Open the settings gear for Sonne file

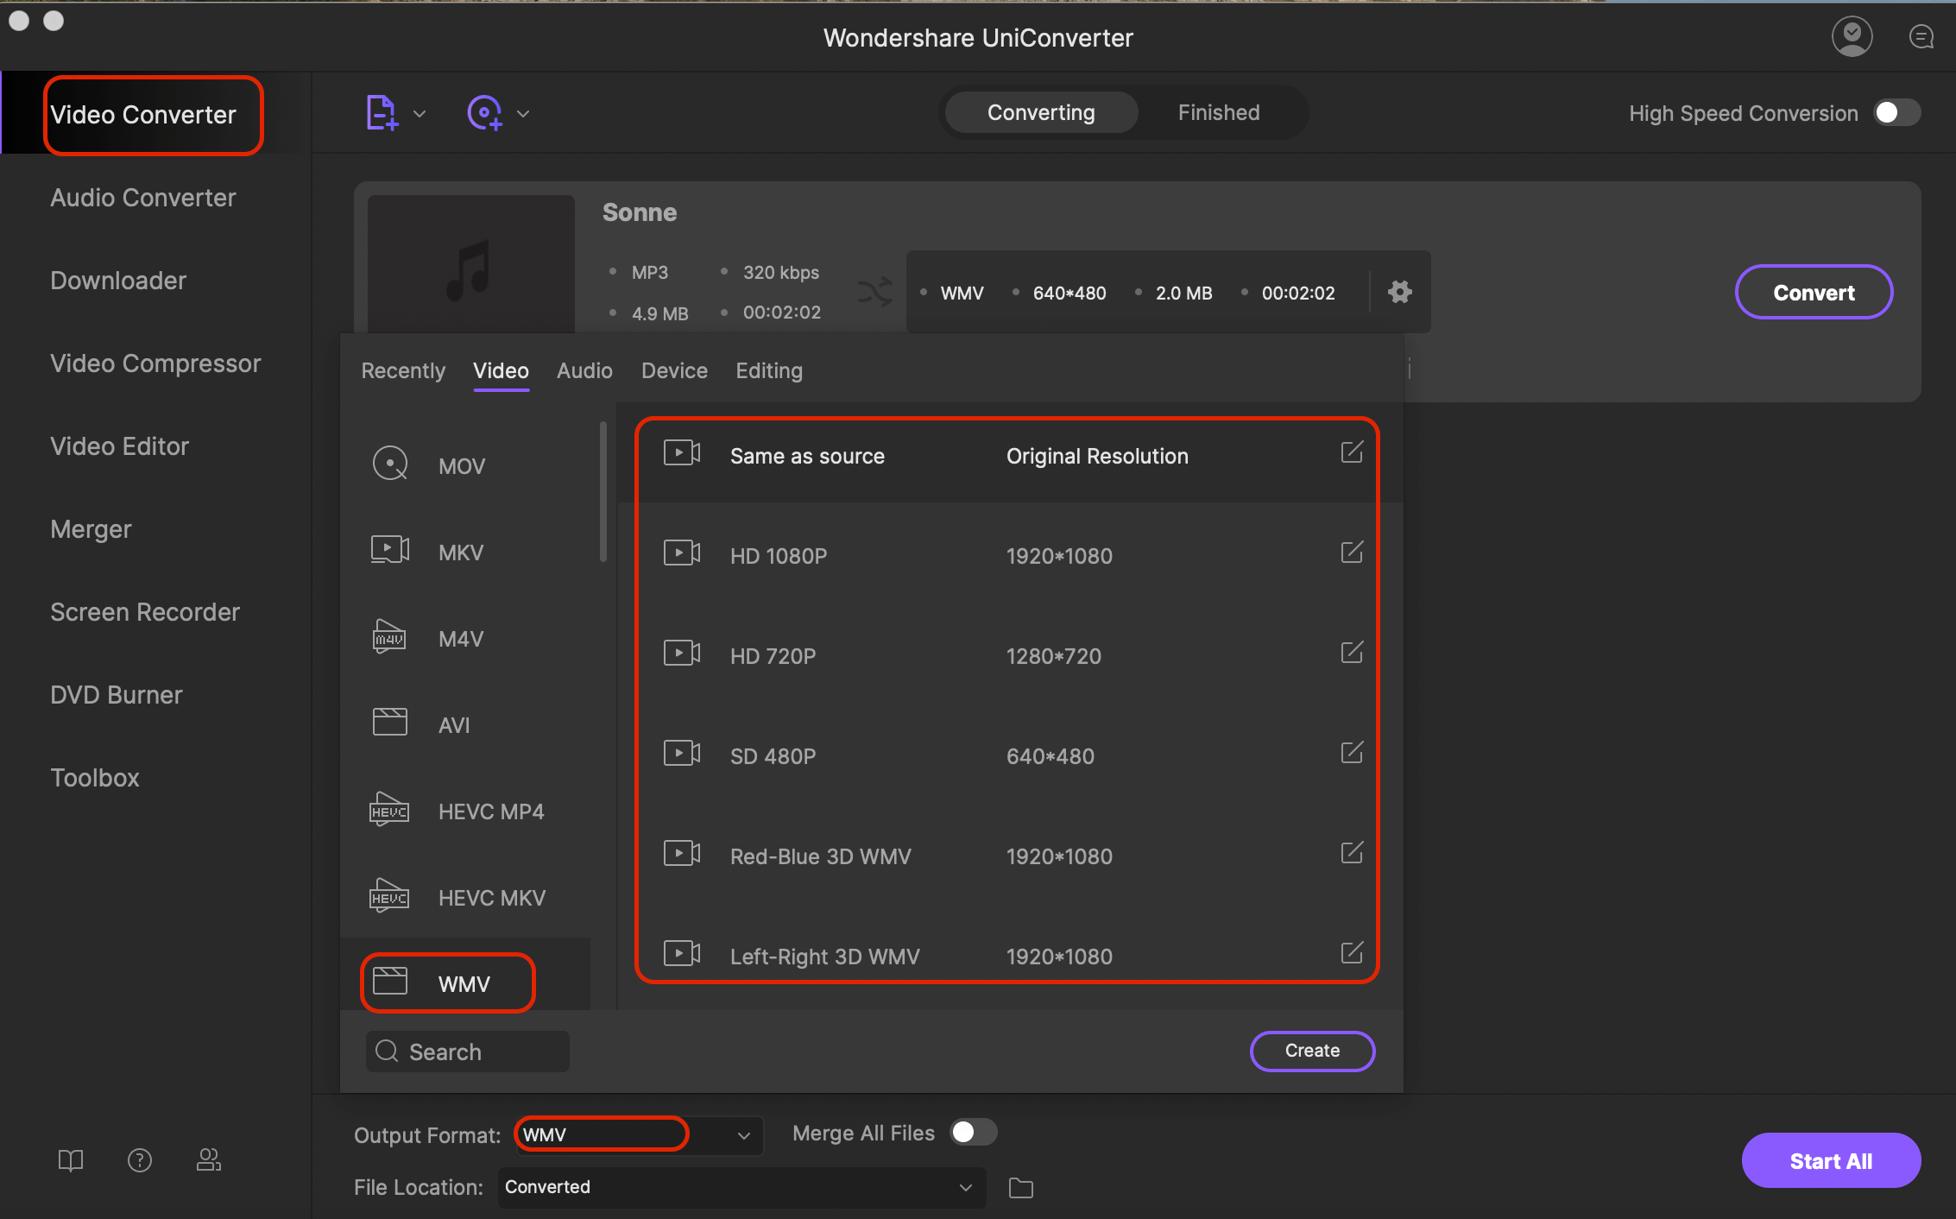point(1400,291)
